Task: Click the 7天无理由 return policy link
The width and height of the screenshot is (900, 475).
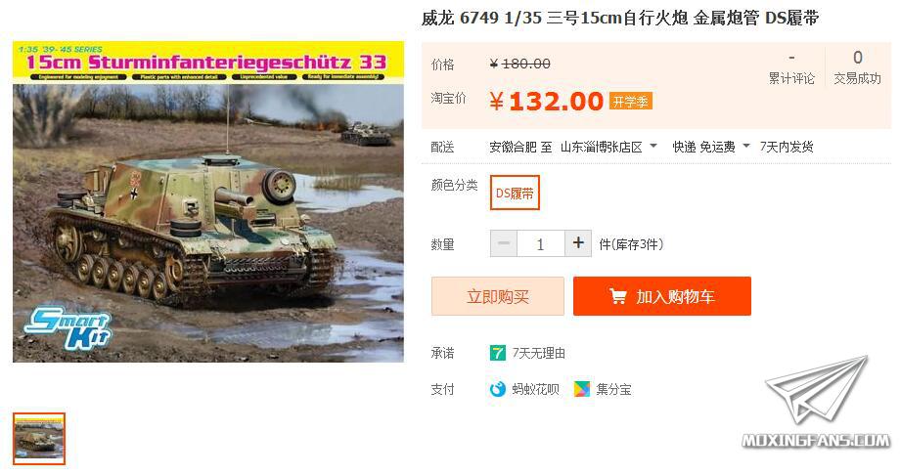Action: point(538,353)
